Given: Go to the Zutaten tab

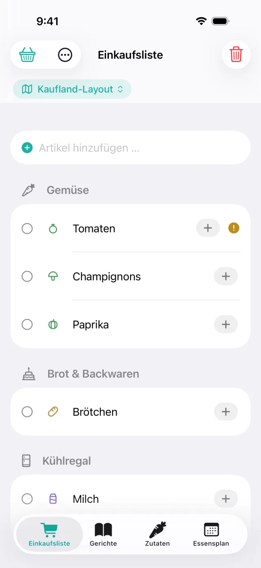Looking at the screenshot, I should (x=157, y=535).
